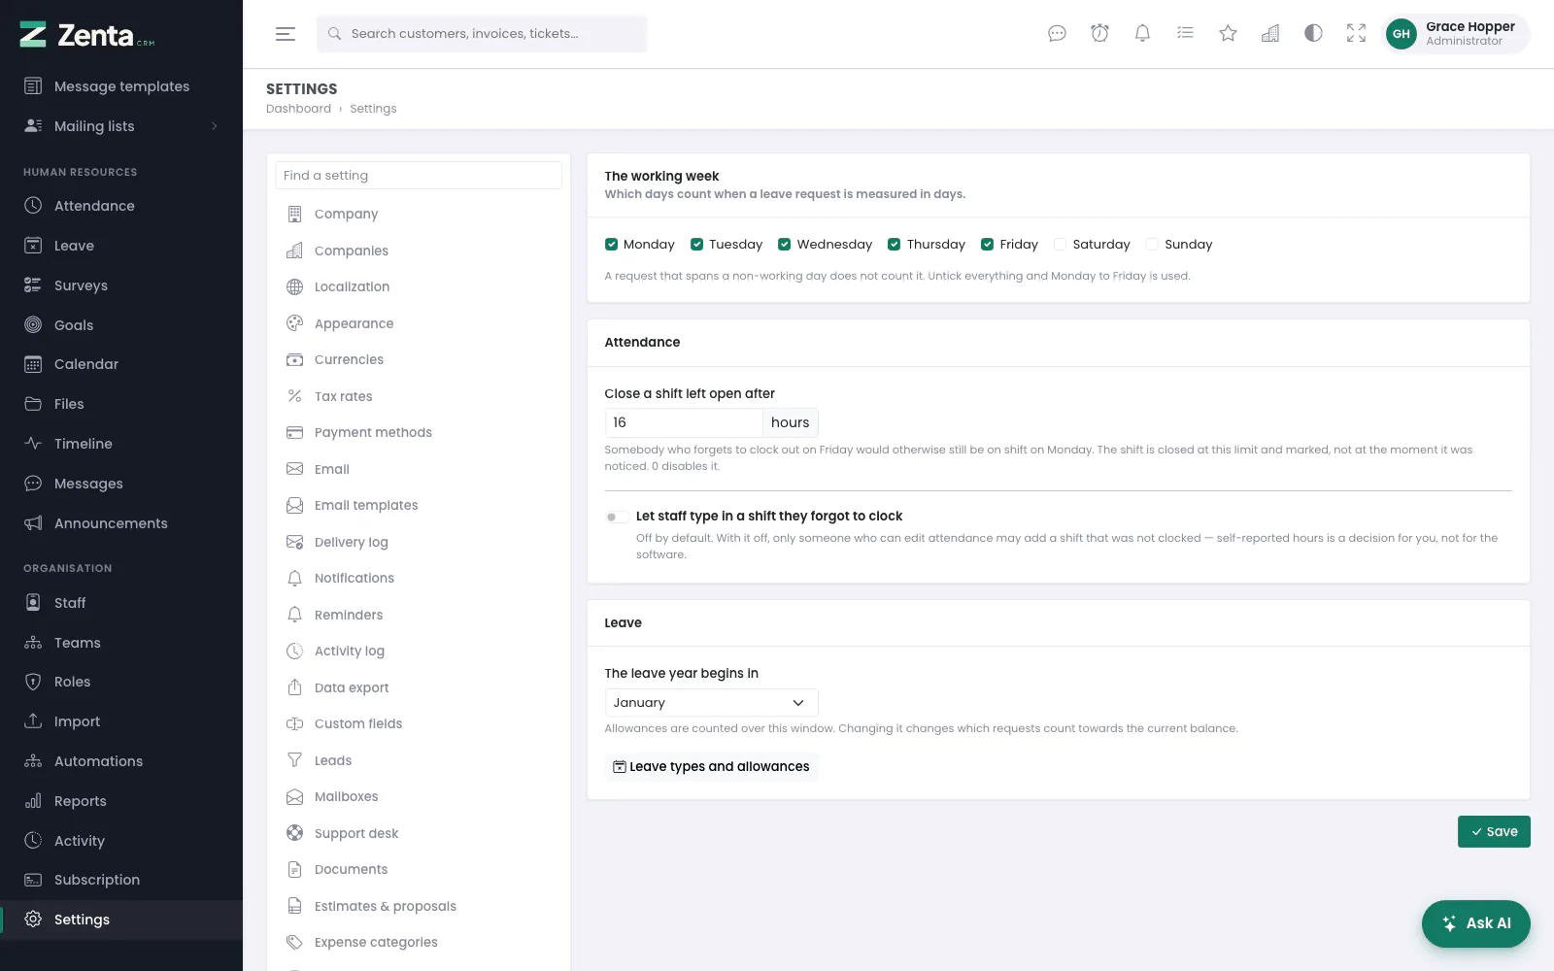The width and height of the screenshot is (1554, 971).
Task: Open Announcements in the sidebar
Action: 120,523
